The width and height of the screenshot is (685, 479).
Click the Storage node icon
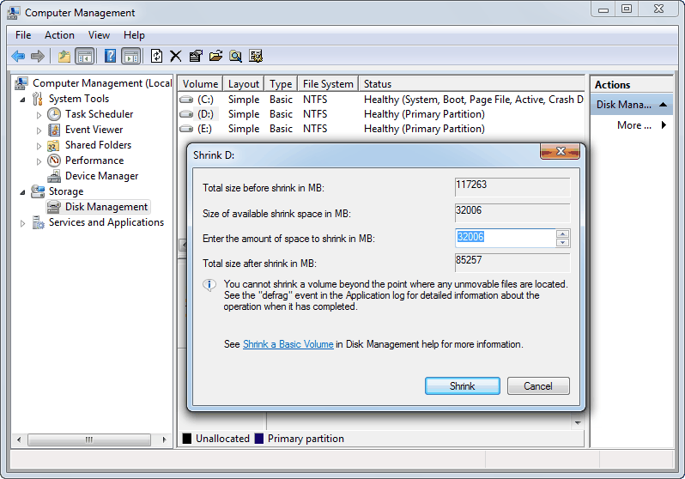tap(38, 191)
